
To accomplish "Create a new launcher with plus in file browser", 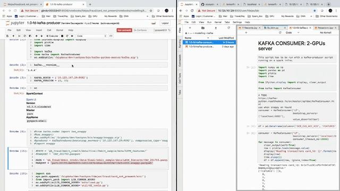I will (190, 28).
